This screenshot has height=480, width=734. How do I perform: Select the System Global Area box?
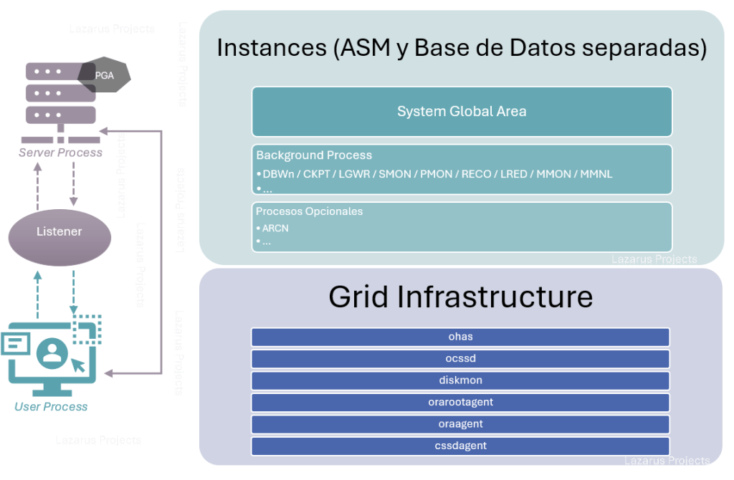tap(462, 112)
